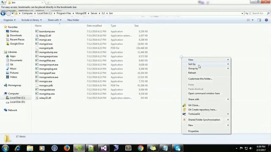Click the change view icon
This screenshot has height=152, width=271.
[249, 20]
